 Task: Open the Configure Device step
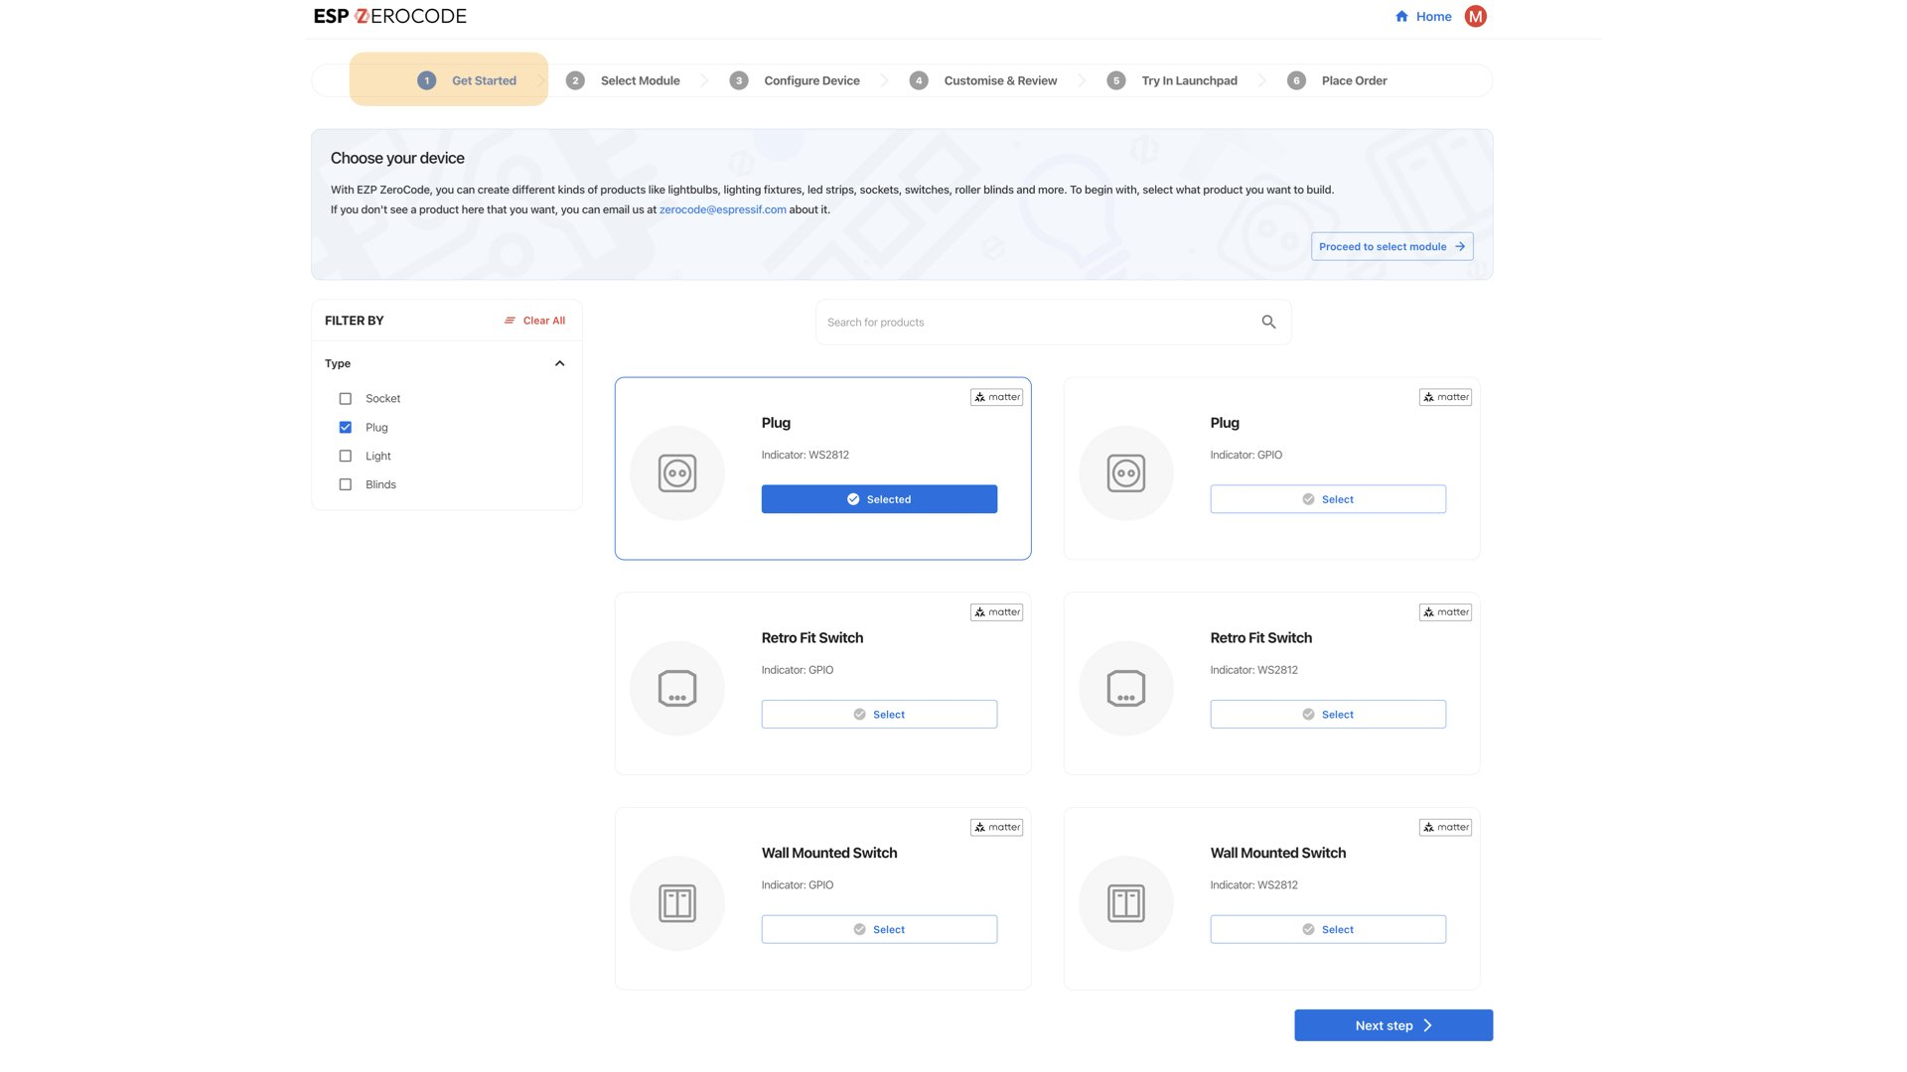tap(810, 80)
